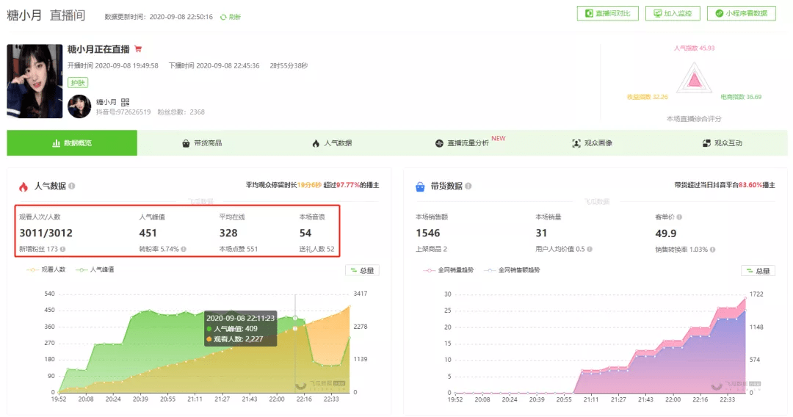This screenshot has height=417, width=793.
Task: Click the shopping cart icon after the live title
Action: coord(138,49)
